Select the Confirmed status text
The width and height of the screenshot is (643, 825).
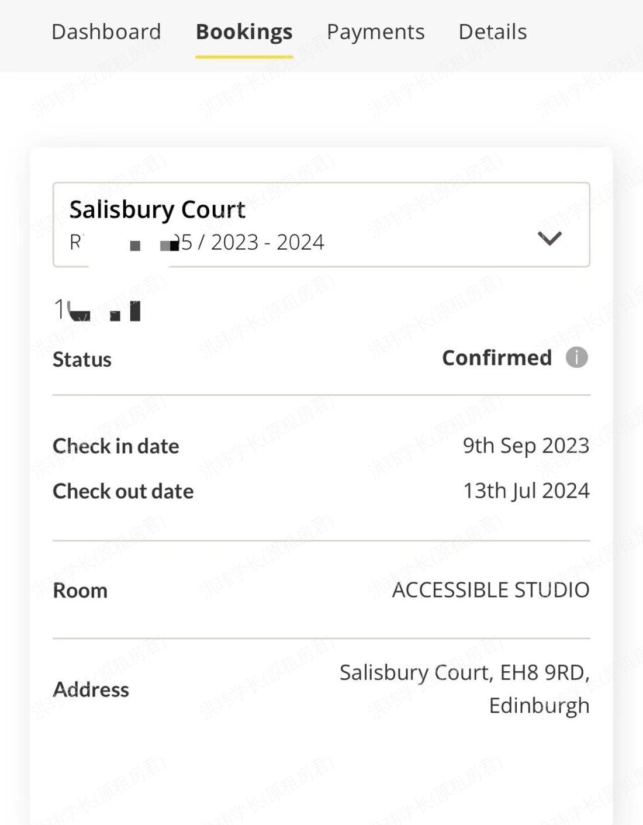[497, 358]
